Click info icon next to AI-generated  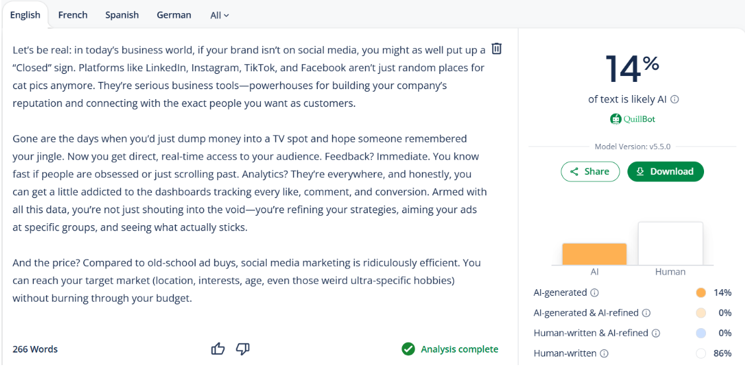tap(594, 292)
